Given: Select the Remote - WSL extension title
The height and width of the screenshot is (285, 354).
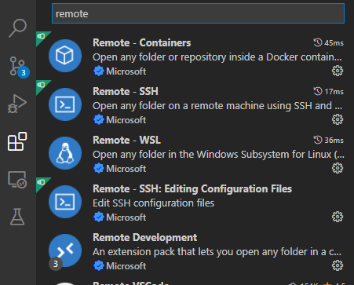Looking at the screenshot, I should pyautogui.click(x=126, y=140).
